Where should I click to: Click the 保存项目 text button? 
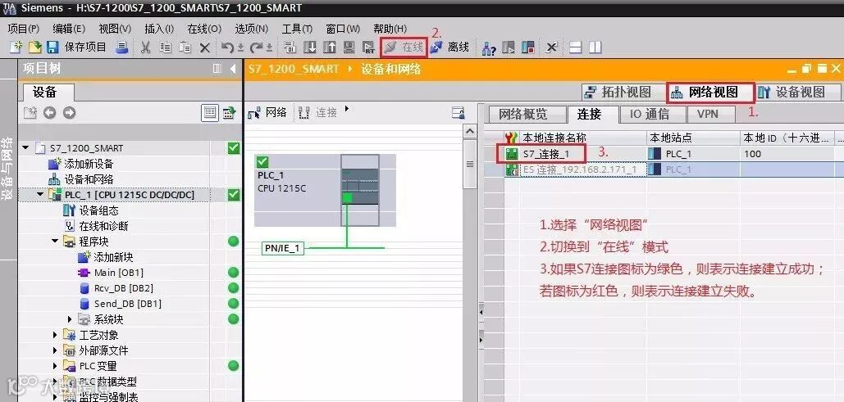point(85,47)
